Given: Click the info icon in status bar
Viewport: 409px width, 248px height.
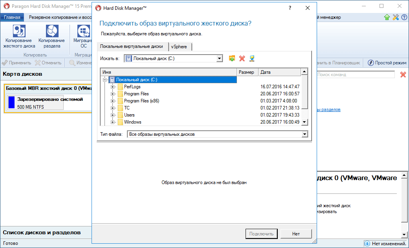Looking at the screenshot, I should [x=367, y=244].
